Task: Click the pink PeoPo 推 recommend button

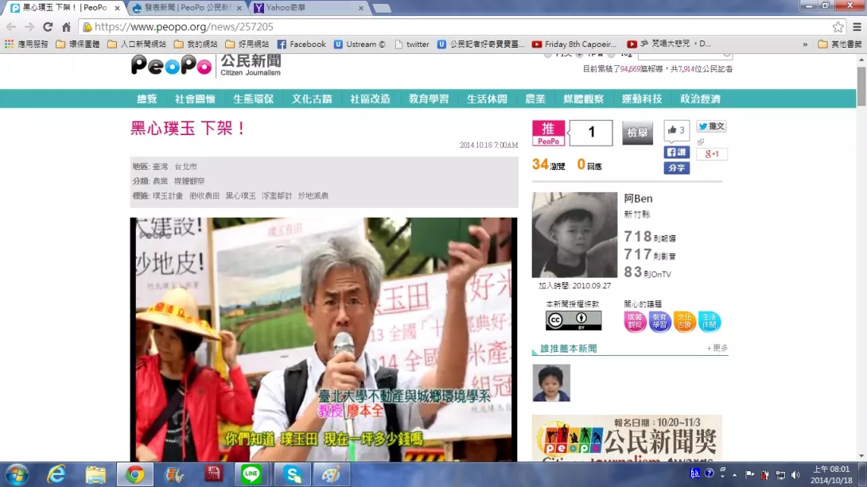Action: click(x=548, y=133)
